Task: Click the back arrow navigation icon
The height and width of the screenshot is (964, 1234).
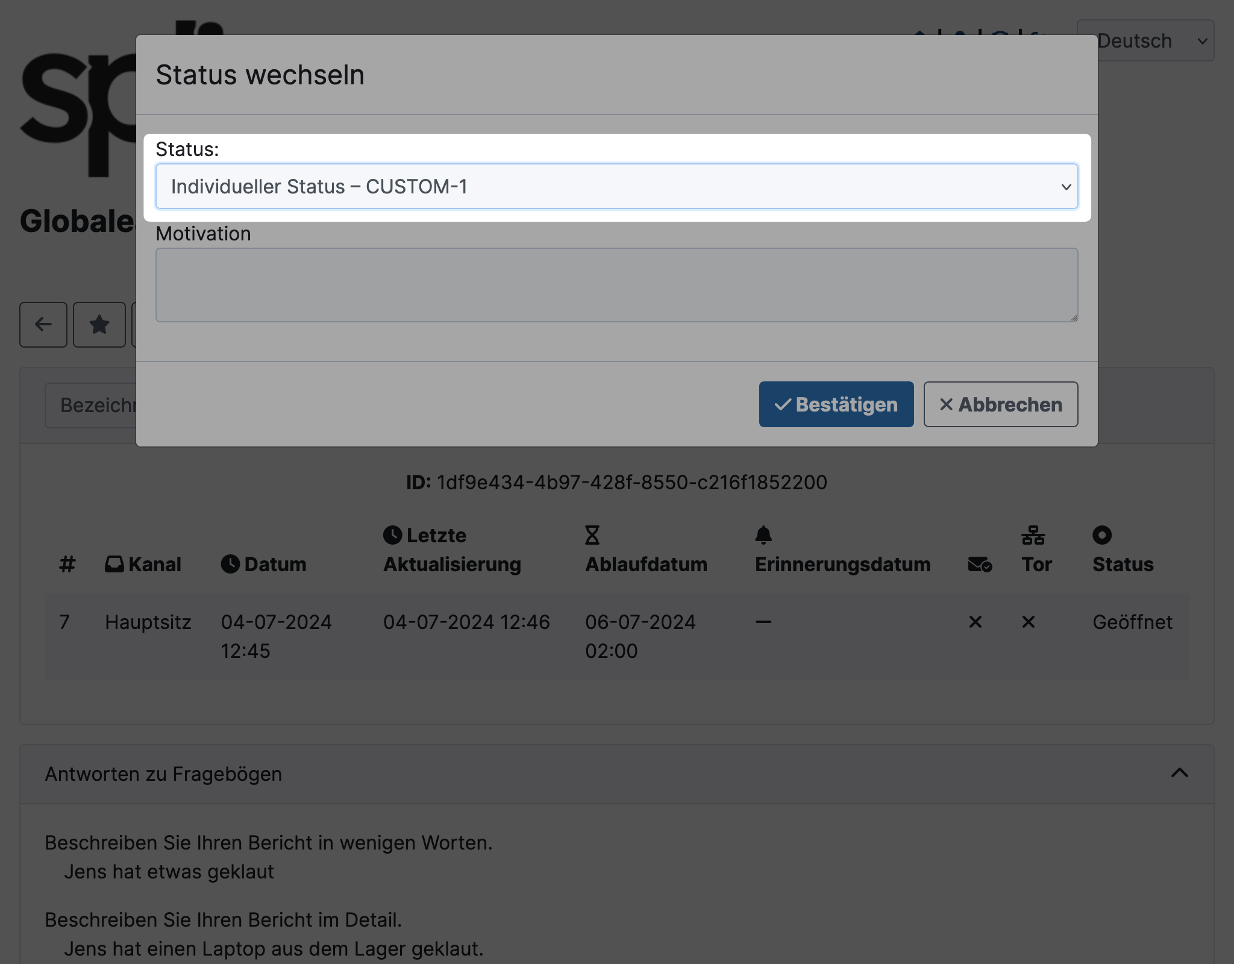Action: click(43, 324)
